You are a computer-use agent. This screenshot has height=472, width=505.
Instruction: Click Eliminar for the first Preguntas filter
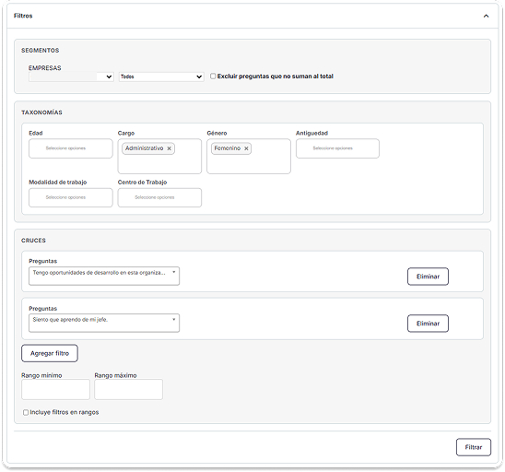point(428,277)
